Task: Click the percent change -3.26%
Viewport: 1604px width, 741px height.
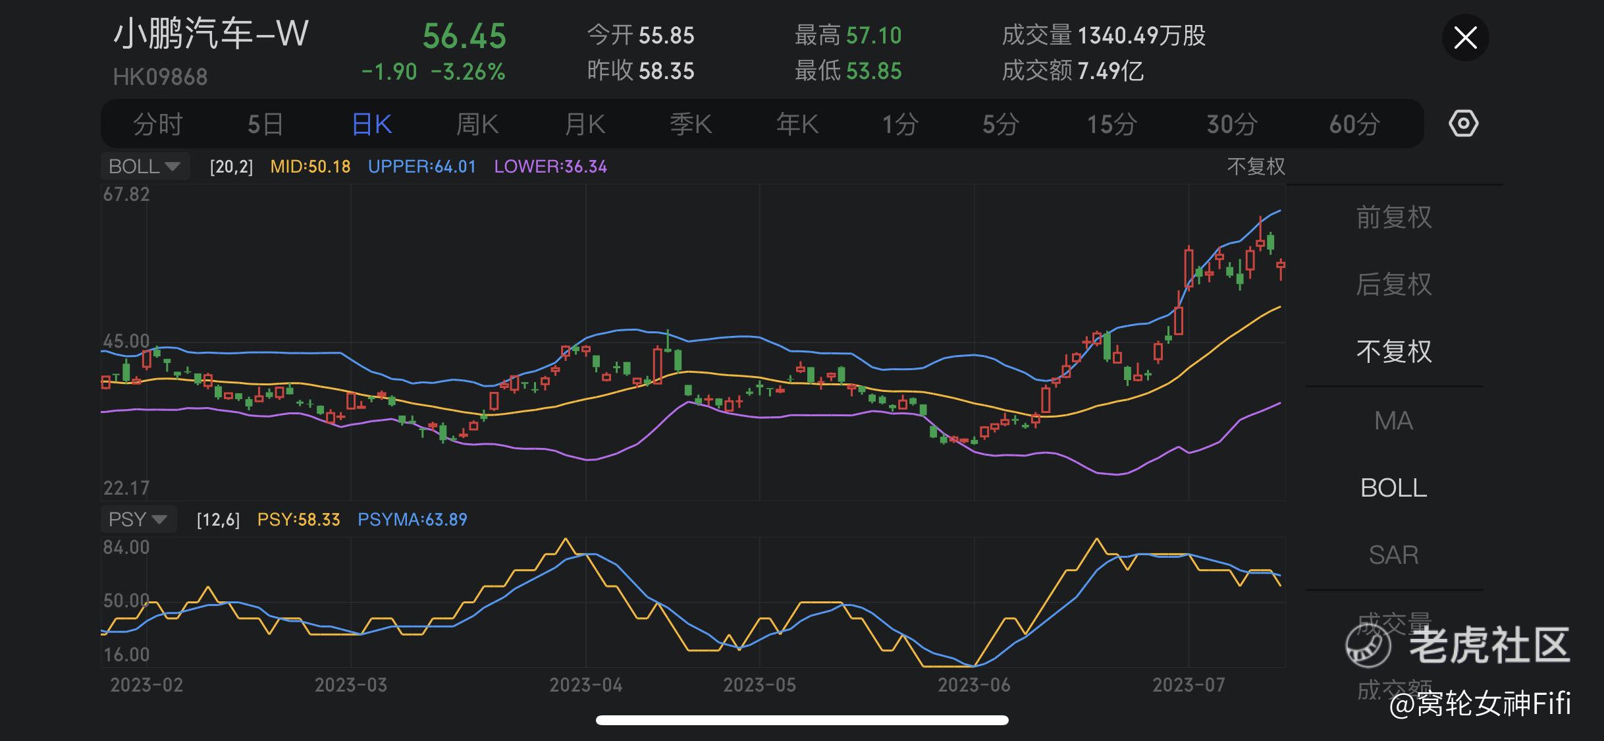Action: tap(468, 72)
